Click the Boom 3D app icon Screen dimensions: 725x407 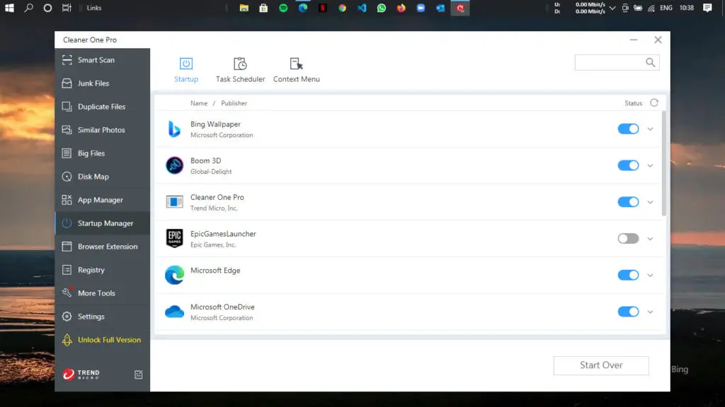[174, 165]
